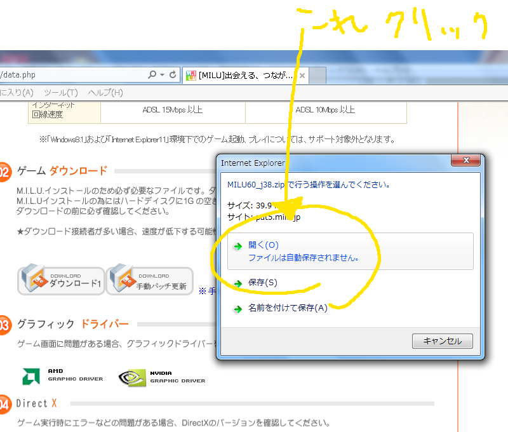Screen dimensions: 508x432
Task: Click the green arrow beside 開く(O)
Action: (x=238, y=246)
